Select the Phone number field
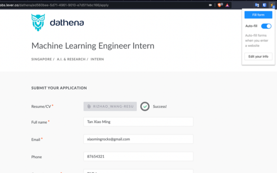Screen dimensions: 277x173 pyautogui.click(x=138, y=157)
